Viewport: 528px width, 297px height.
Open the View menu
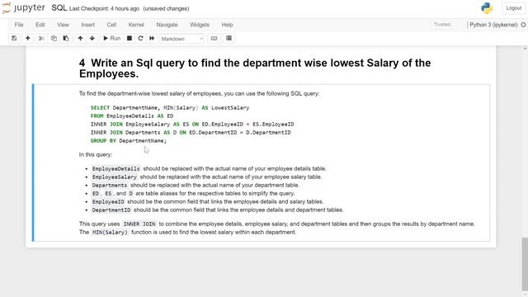pos(63,25)
